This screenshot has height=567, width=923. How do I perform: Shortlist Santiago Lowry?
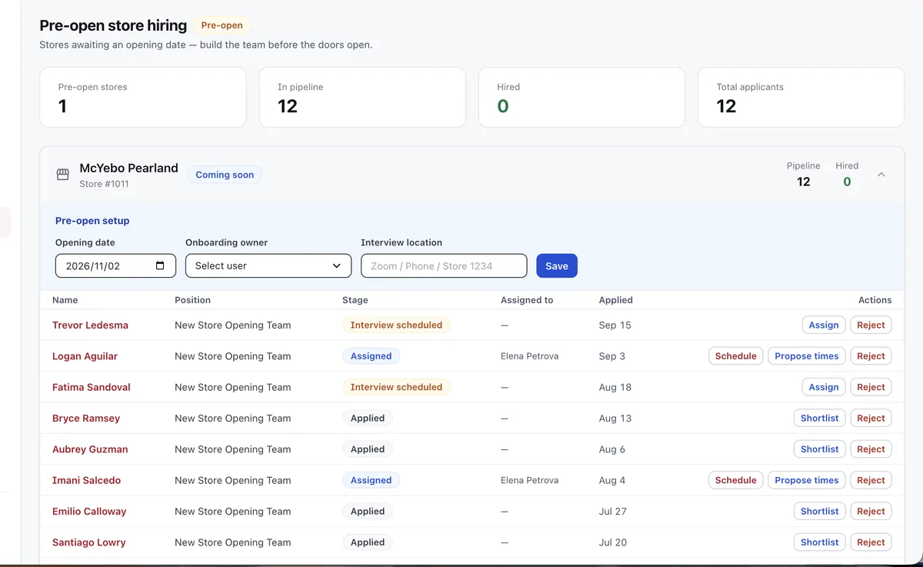click(x=819, y=542)
